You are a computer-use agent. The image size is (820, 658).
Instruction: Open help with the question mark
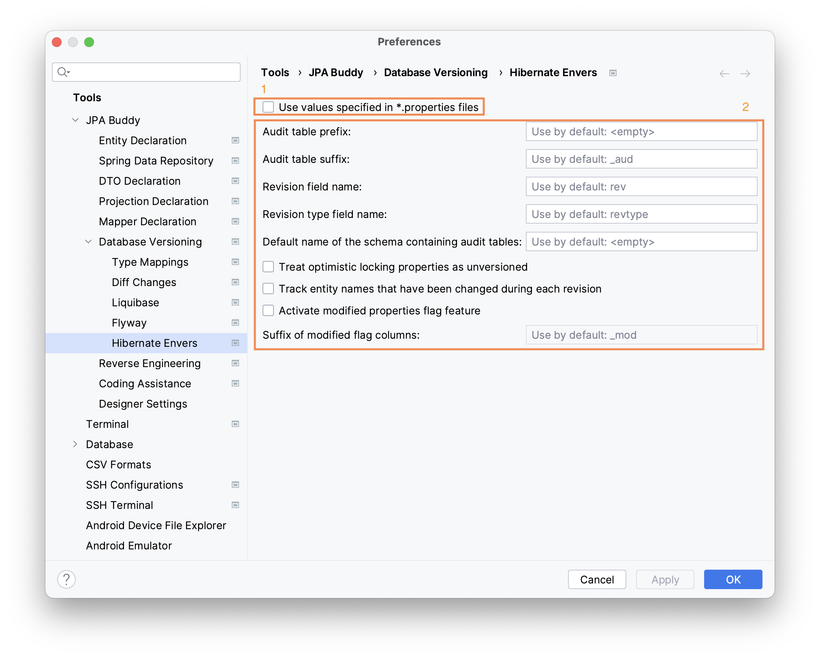[x=66, y=579]
